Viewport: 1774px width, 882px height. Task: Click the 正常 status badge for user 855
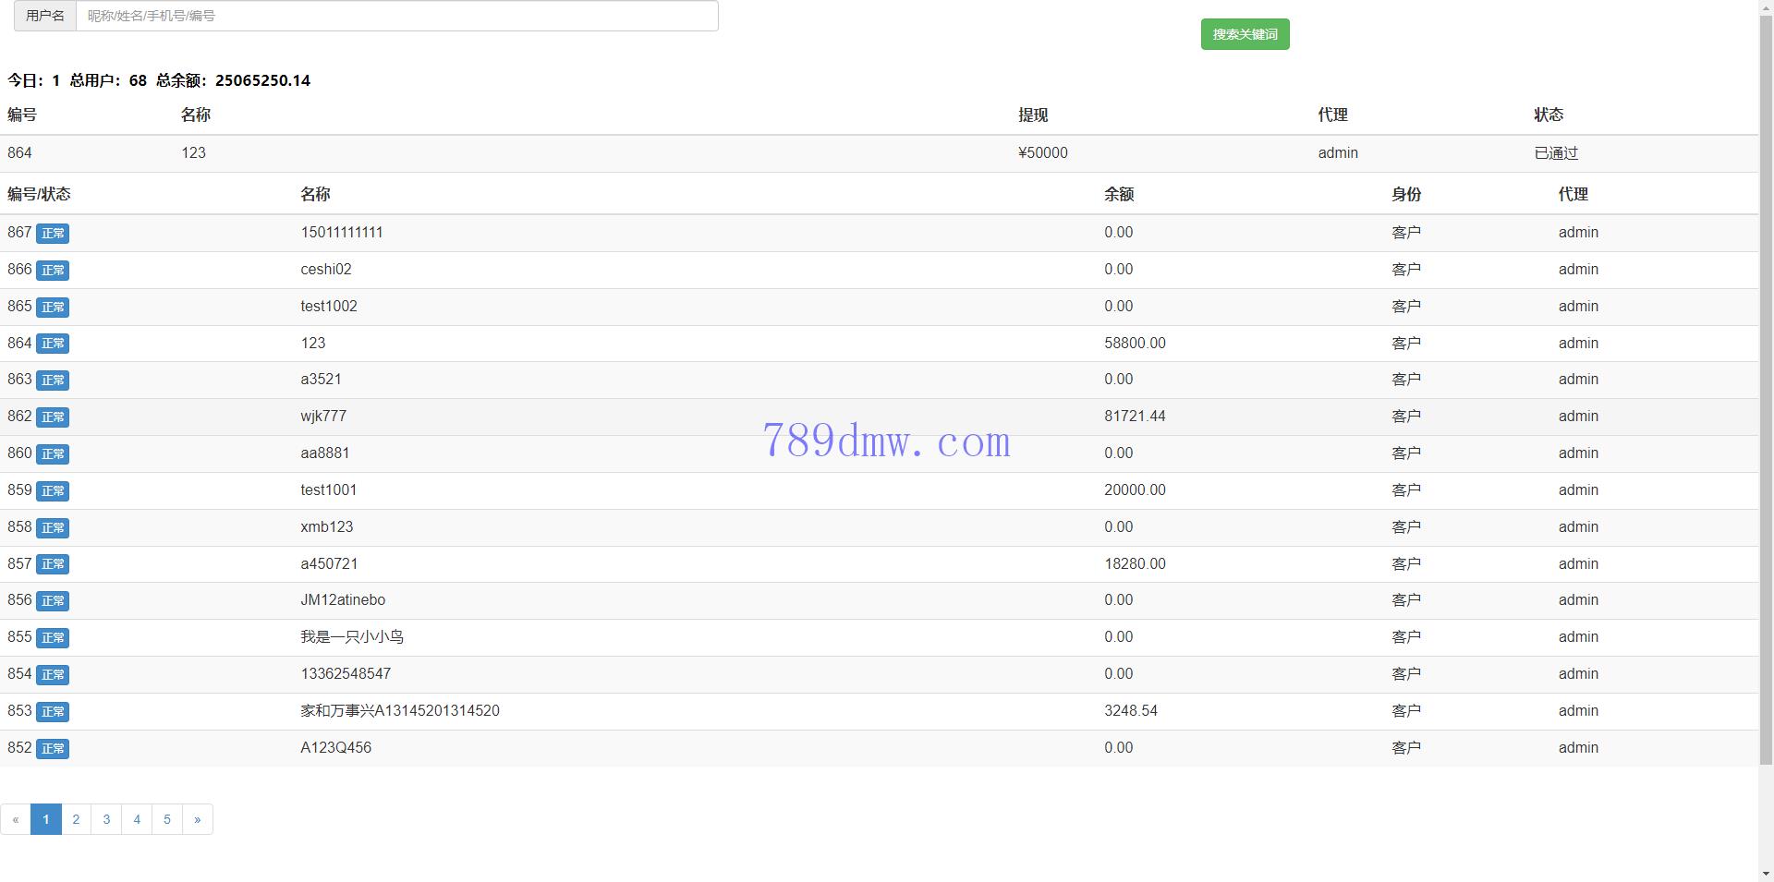(x=53, y=638)
